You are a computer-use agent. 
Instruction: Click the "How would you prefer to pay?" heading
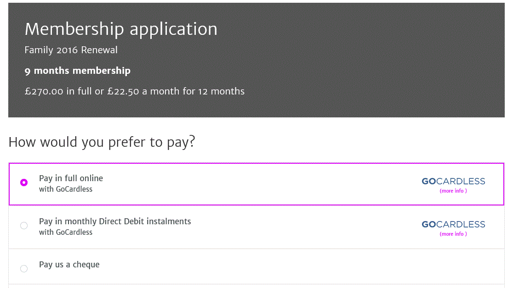coord(102,142)
